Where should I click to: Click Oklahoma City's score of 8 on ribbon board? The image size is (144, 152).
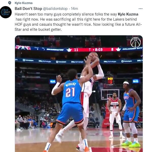[x=112, y=50]
